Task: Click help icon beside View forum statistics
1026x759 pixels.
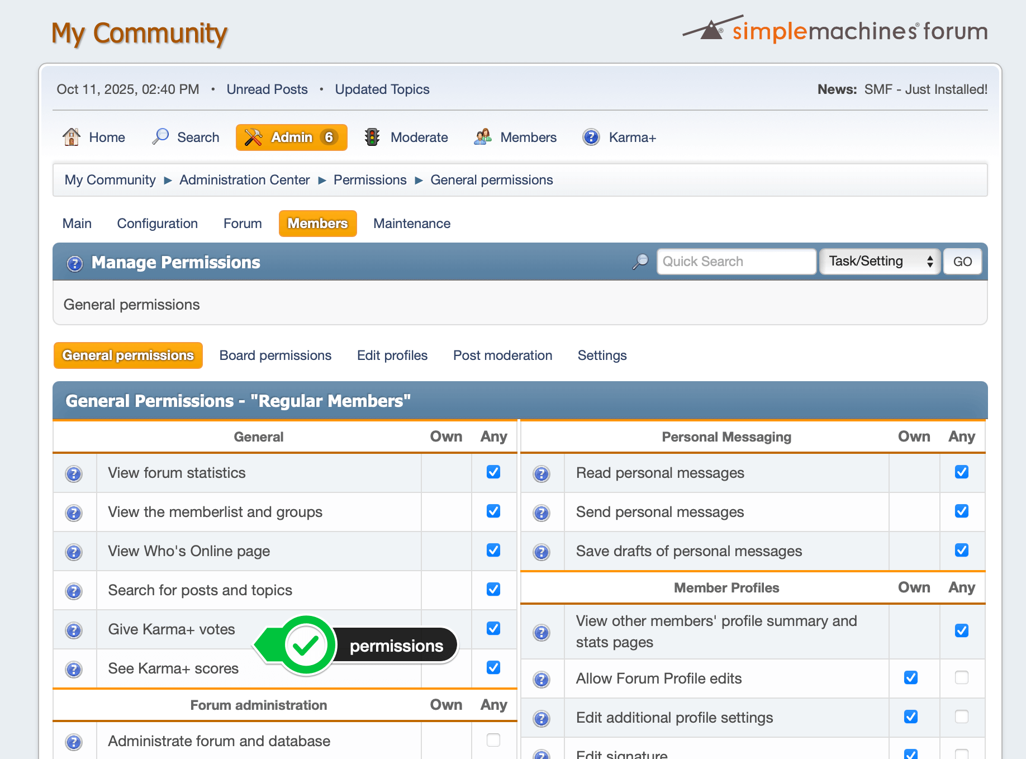Action: [x=74, y=474]
